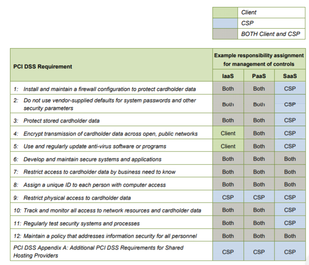Click the IaaS 'CSP' cell for Appendix A

click(228, 252)
